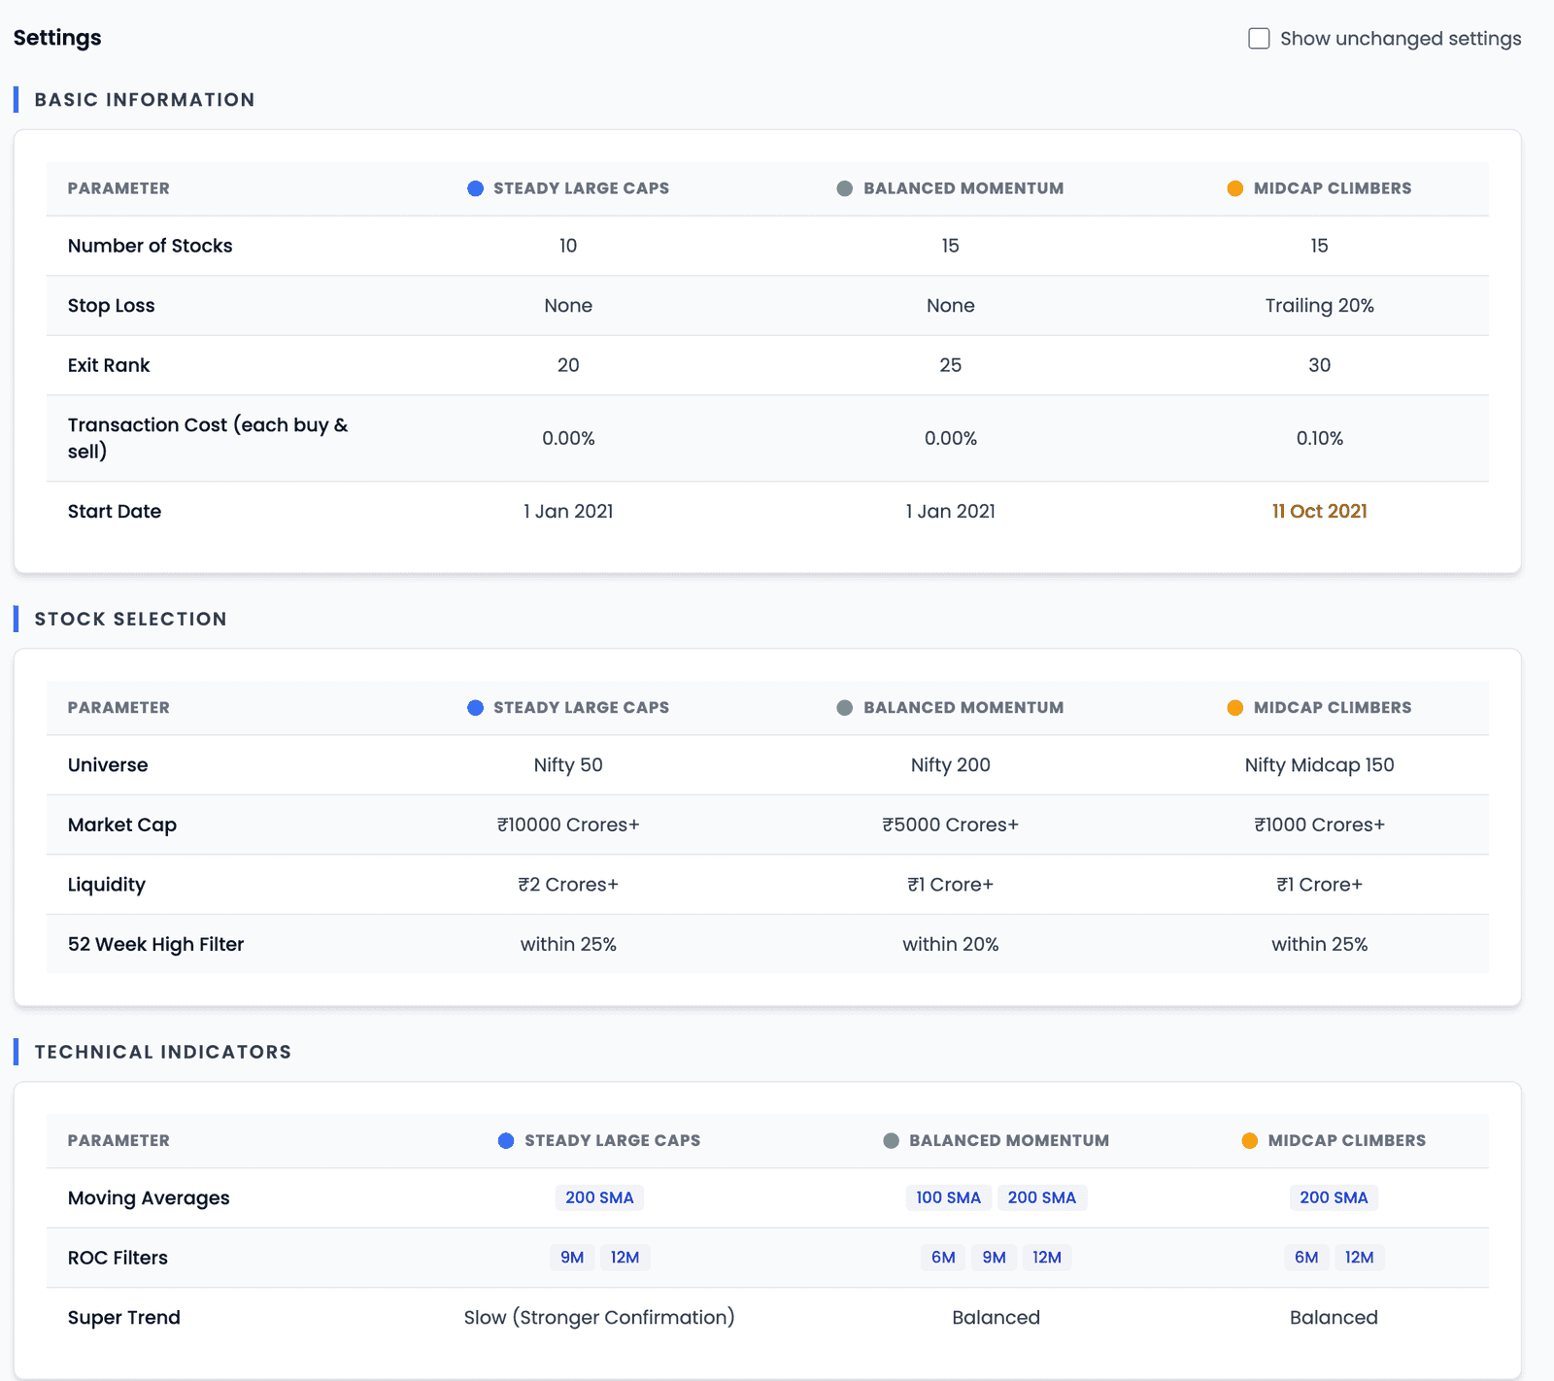Screen dimensions: 1554x1381
Task: Click the 'Number of Stocks' parameter label
Action: (x=150, y=247)
